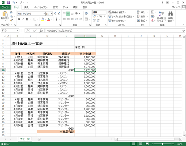This screenshot has width=186, height=146.
Task: Click the AutoSum sigma icon
Action: pos(152,12)
